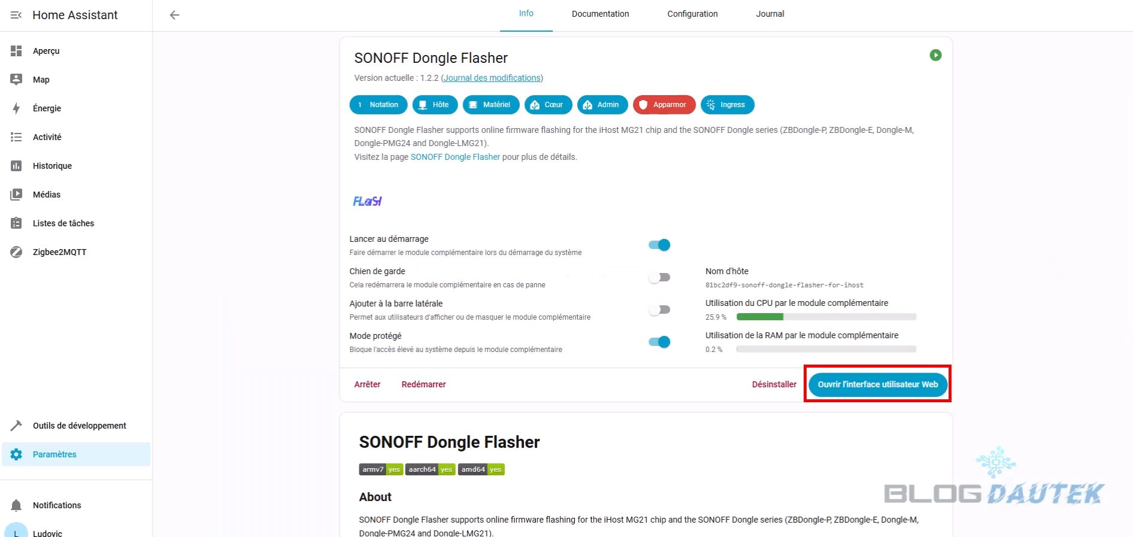Screen dimensions: 1133x537
Task: Turn off the Mode protégé switch
Action: (x=659, y=342)
